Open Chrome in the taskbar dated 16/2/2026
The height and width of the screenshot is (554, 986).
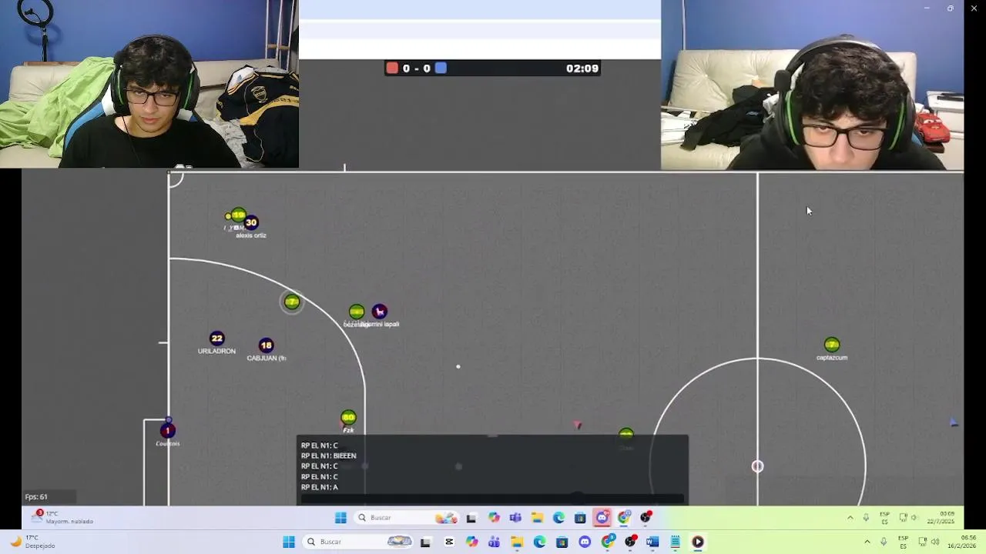[608, 542]
